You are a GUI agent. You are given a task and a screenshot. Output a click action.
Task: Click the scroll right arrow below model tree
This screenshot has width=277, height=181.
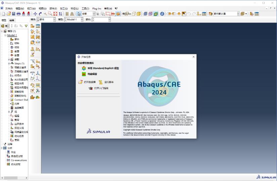[26, 178]
